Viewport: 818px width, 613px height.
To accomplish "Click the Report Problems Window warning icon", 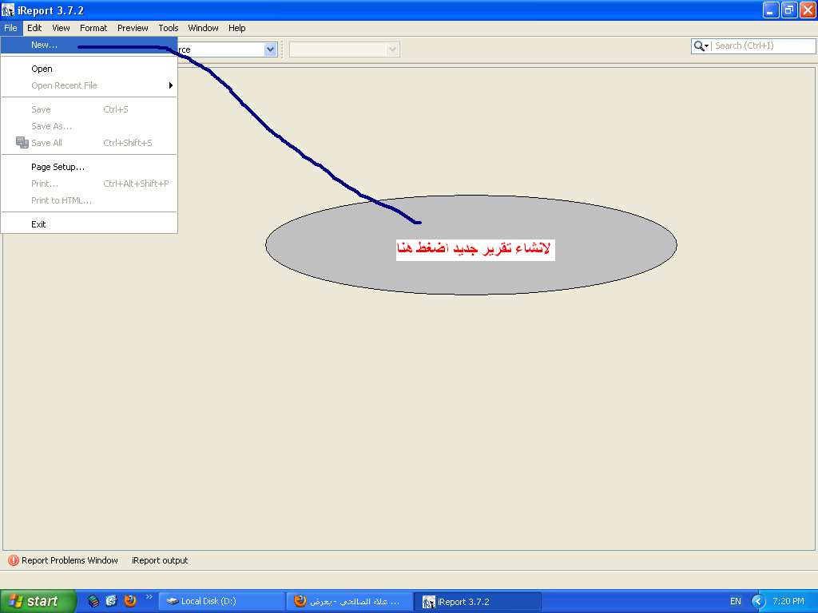I will (14, 560).
